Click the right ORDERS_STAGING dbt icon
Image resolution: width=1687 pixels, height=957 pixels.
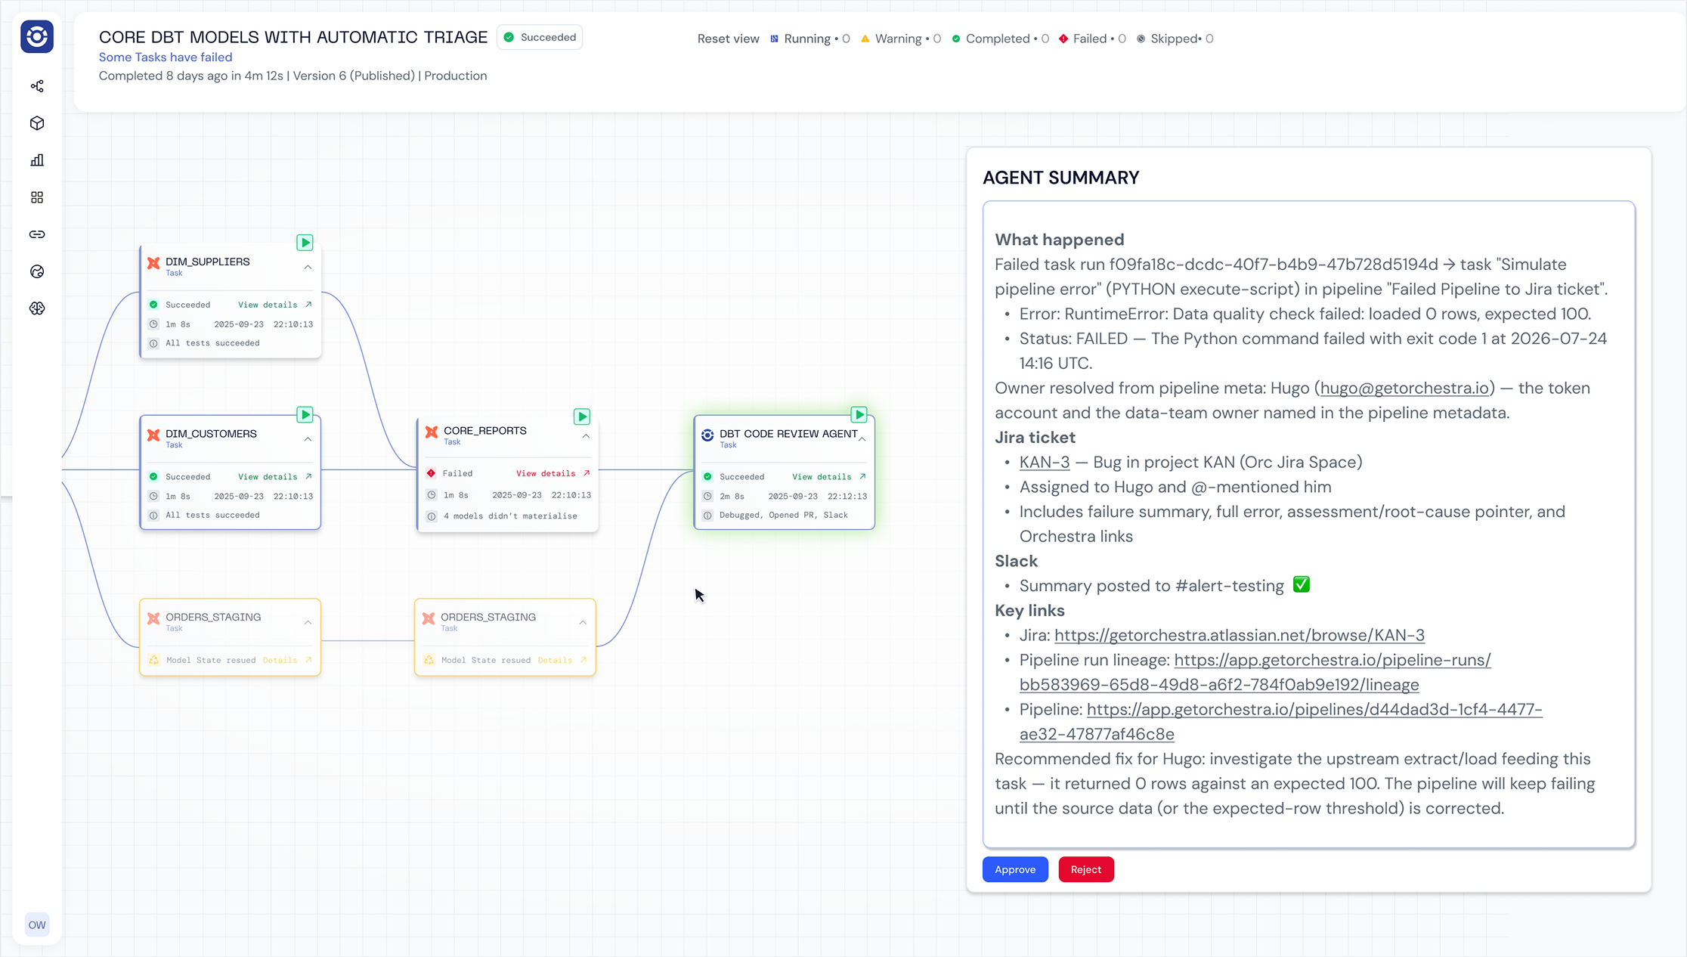429,619
